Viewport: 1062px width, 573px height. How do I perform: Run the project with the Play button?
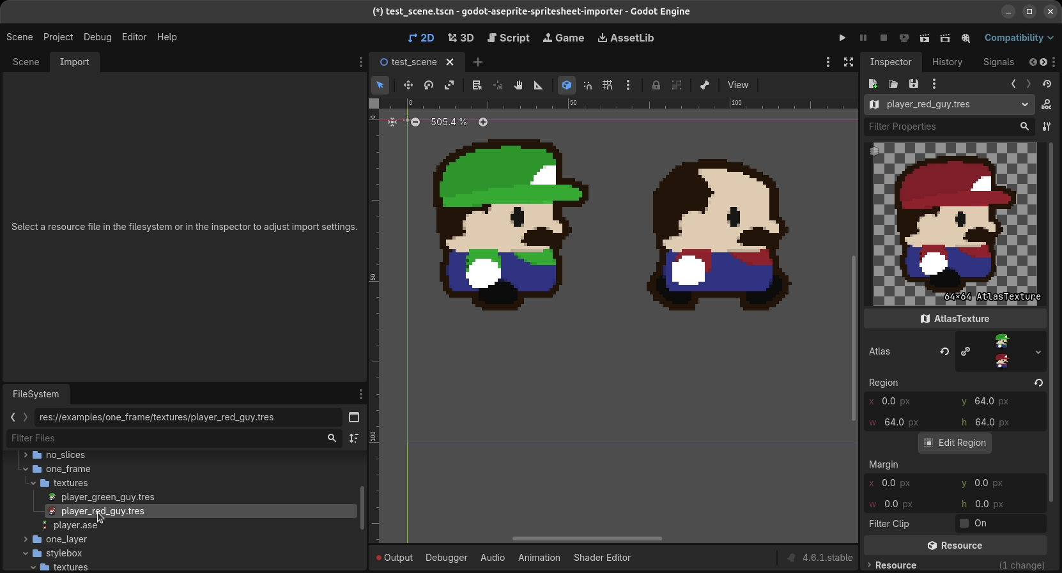[x=842, y=38]
